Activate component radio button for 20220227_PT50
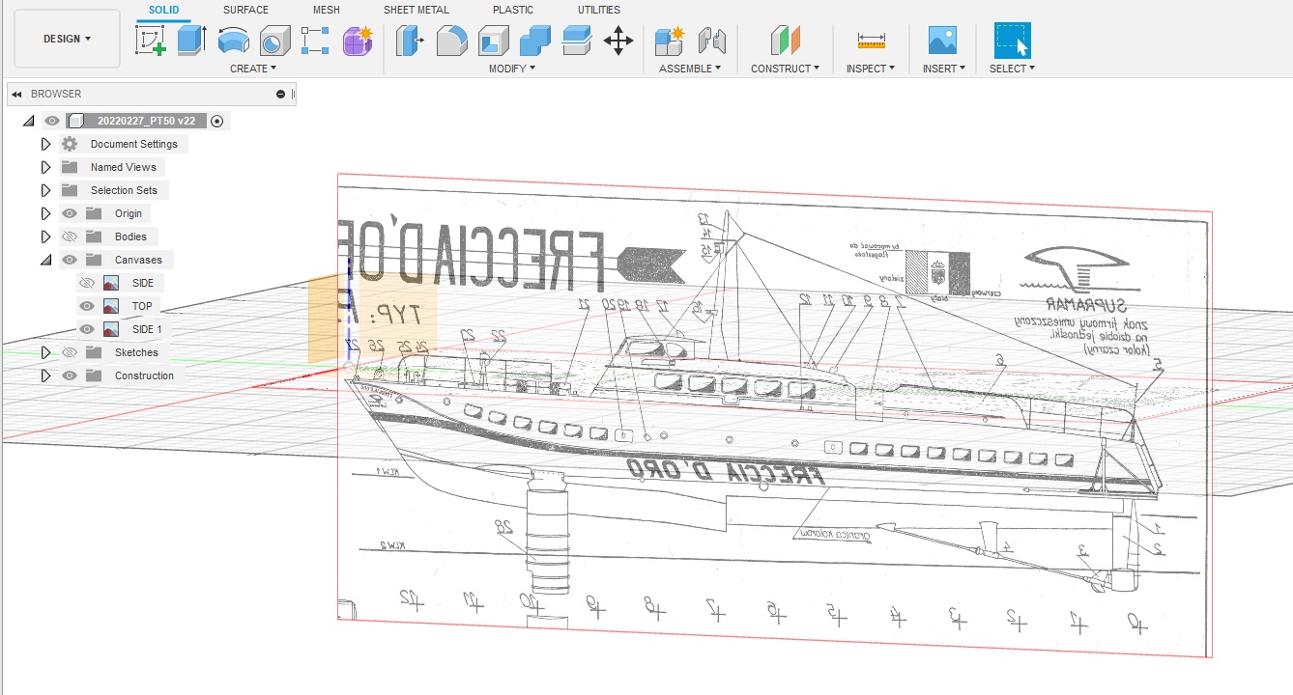This screenshot has width=1293, height=695. [x=217, y=121]
